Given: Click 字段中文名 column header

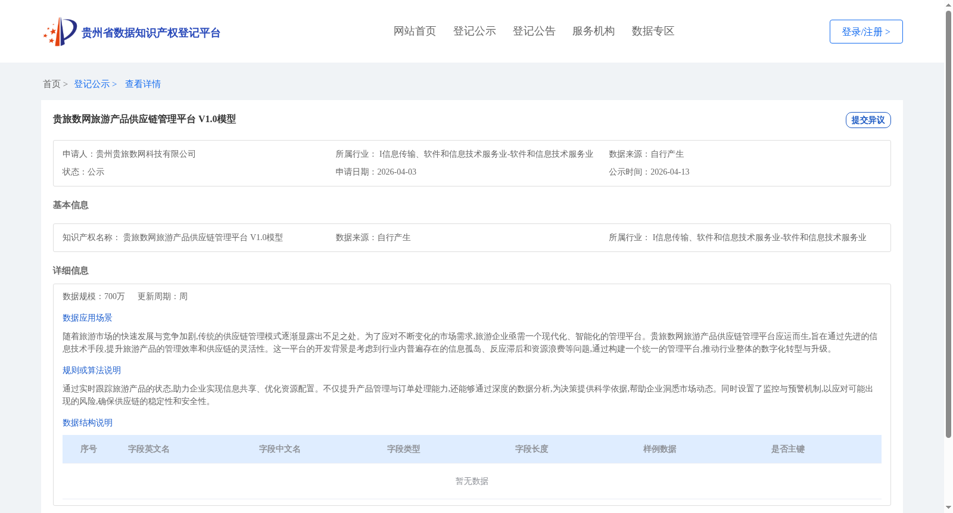Looking at the screenshot, I should [x=280, y=449].
